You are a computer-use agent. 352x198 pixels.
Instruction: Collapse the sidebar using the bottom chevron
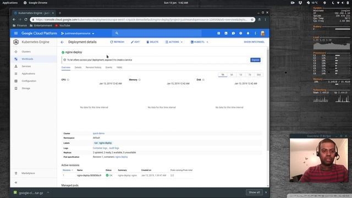pyautogui.click(x=16, y=183)
